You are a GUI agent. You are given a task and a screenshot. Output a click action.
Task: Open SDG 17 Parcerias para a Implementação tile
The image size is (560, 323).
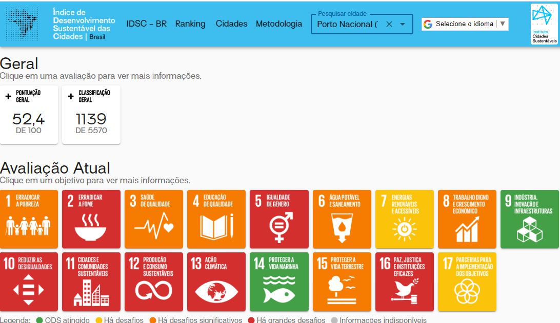click(x=467, y=282)
